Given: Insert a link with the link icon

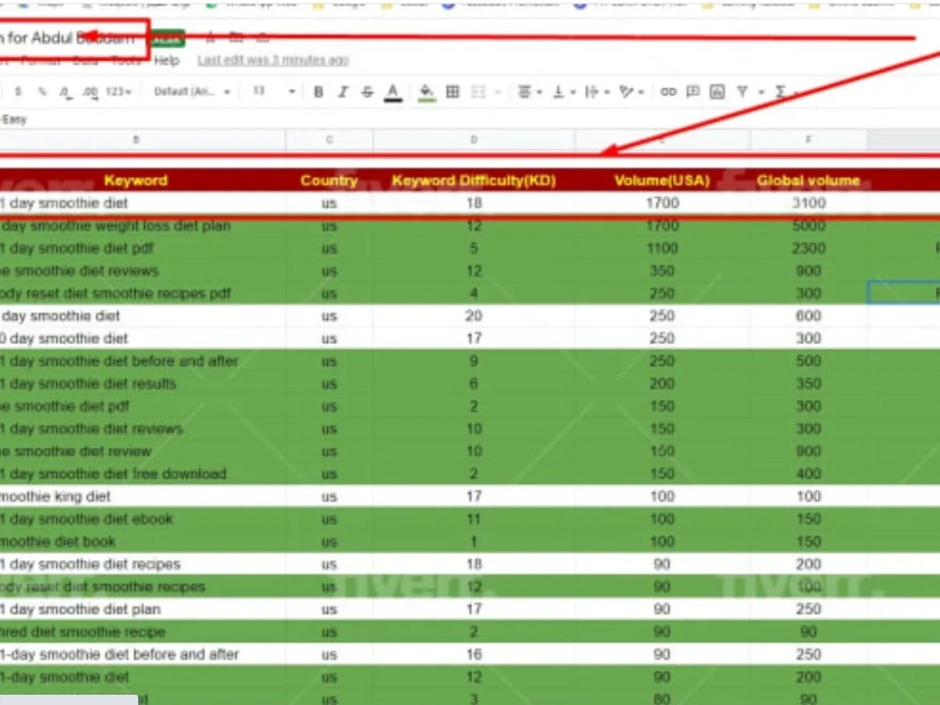Looking at the screenshot, I should [x=667, y=92].
